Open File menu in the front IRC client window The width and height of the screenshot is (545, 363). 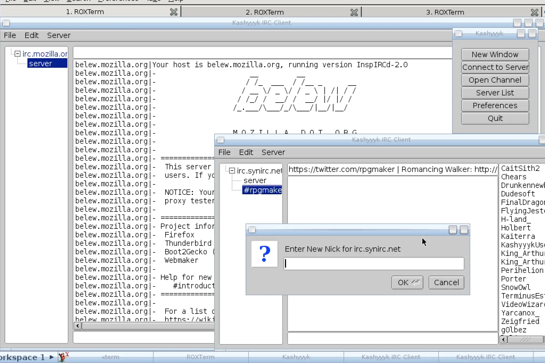(x=224, y=152)
